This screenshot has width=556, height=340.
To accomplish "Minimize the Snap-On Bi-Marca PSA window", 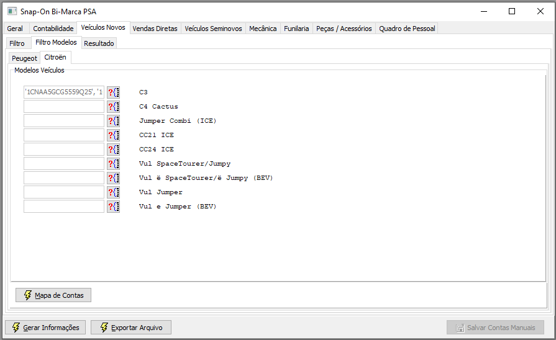I will click(484, 11).
